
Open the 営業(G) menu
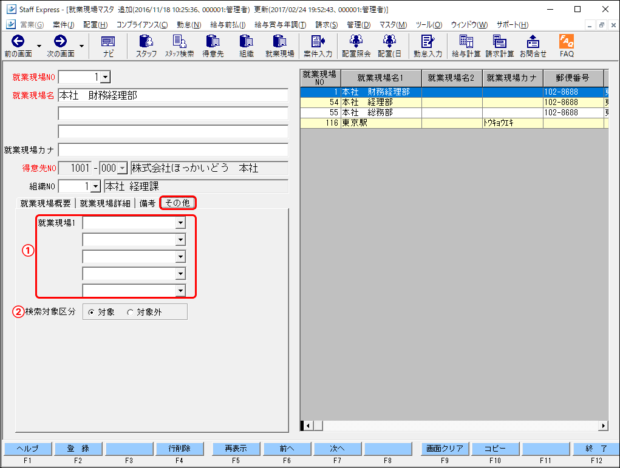[32, 25]
